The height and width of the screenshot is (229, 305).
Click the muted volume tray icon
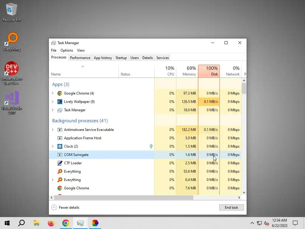(x=267, y=223)
